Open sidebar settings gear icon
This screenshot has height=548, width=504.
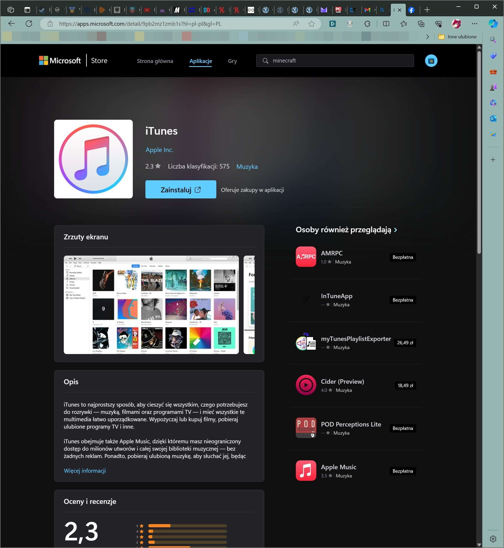click(493, 539)
